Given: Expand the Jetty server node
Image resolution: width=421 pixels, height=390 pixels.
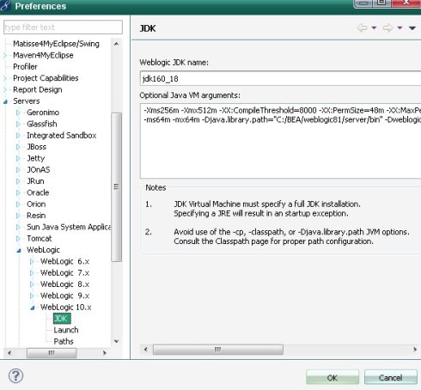Looking at the screenshot, I should pyautogui.click(x=18, y=158).
